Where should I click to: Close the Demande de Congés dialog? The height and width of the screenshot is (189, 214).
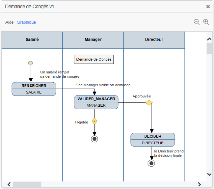pos(208,7)
